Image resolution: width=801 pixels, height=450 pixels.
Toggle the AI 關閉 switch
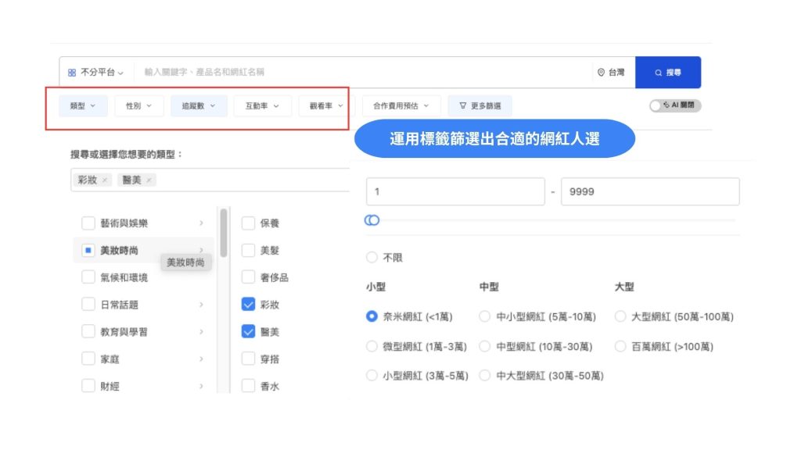[675, 105]
